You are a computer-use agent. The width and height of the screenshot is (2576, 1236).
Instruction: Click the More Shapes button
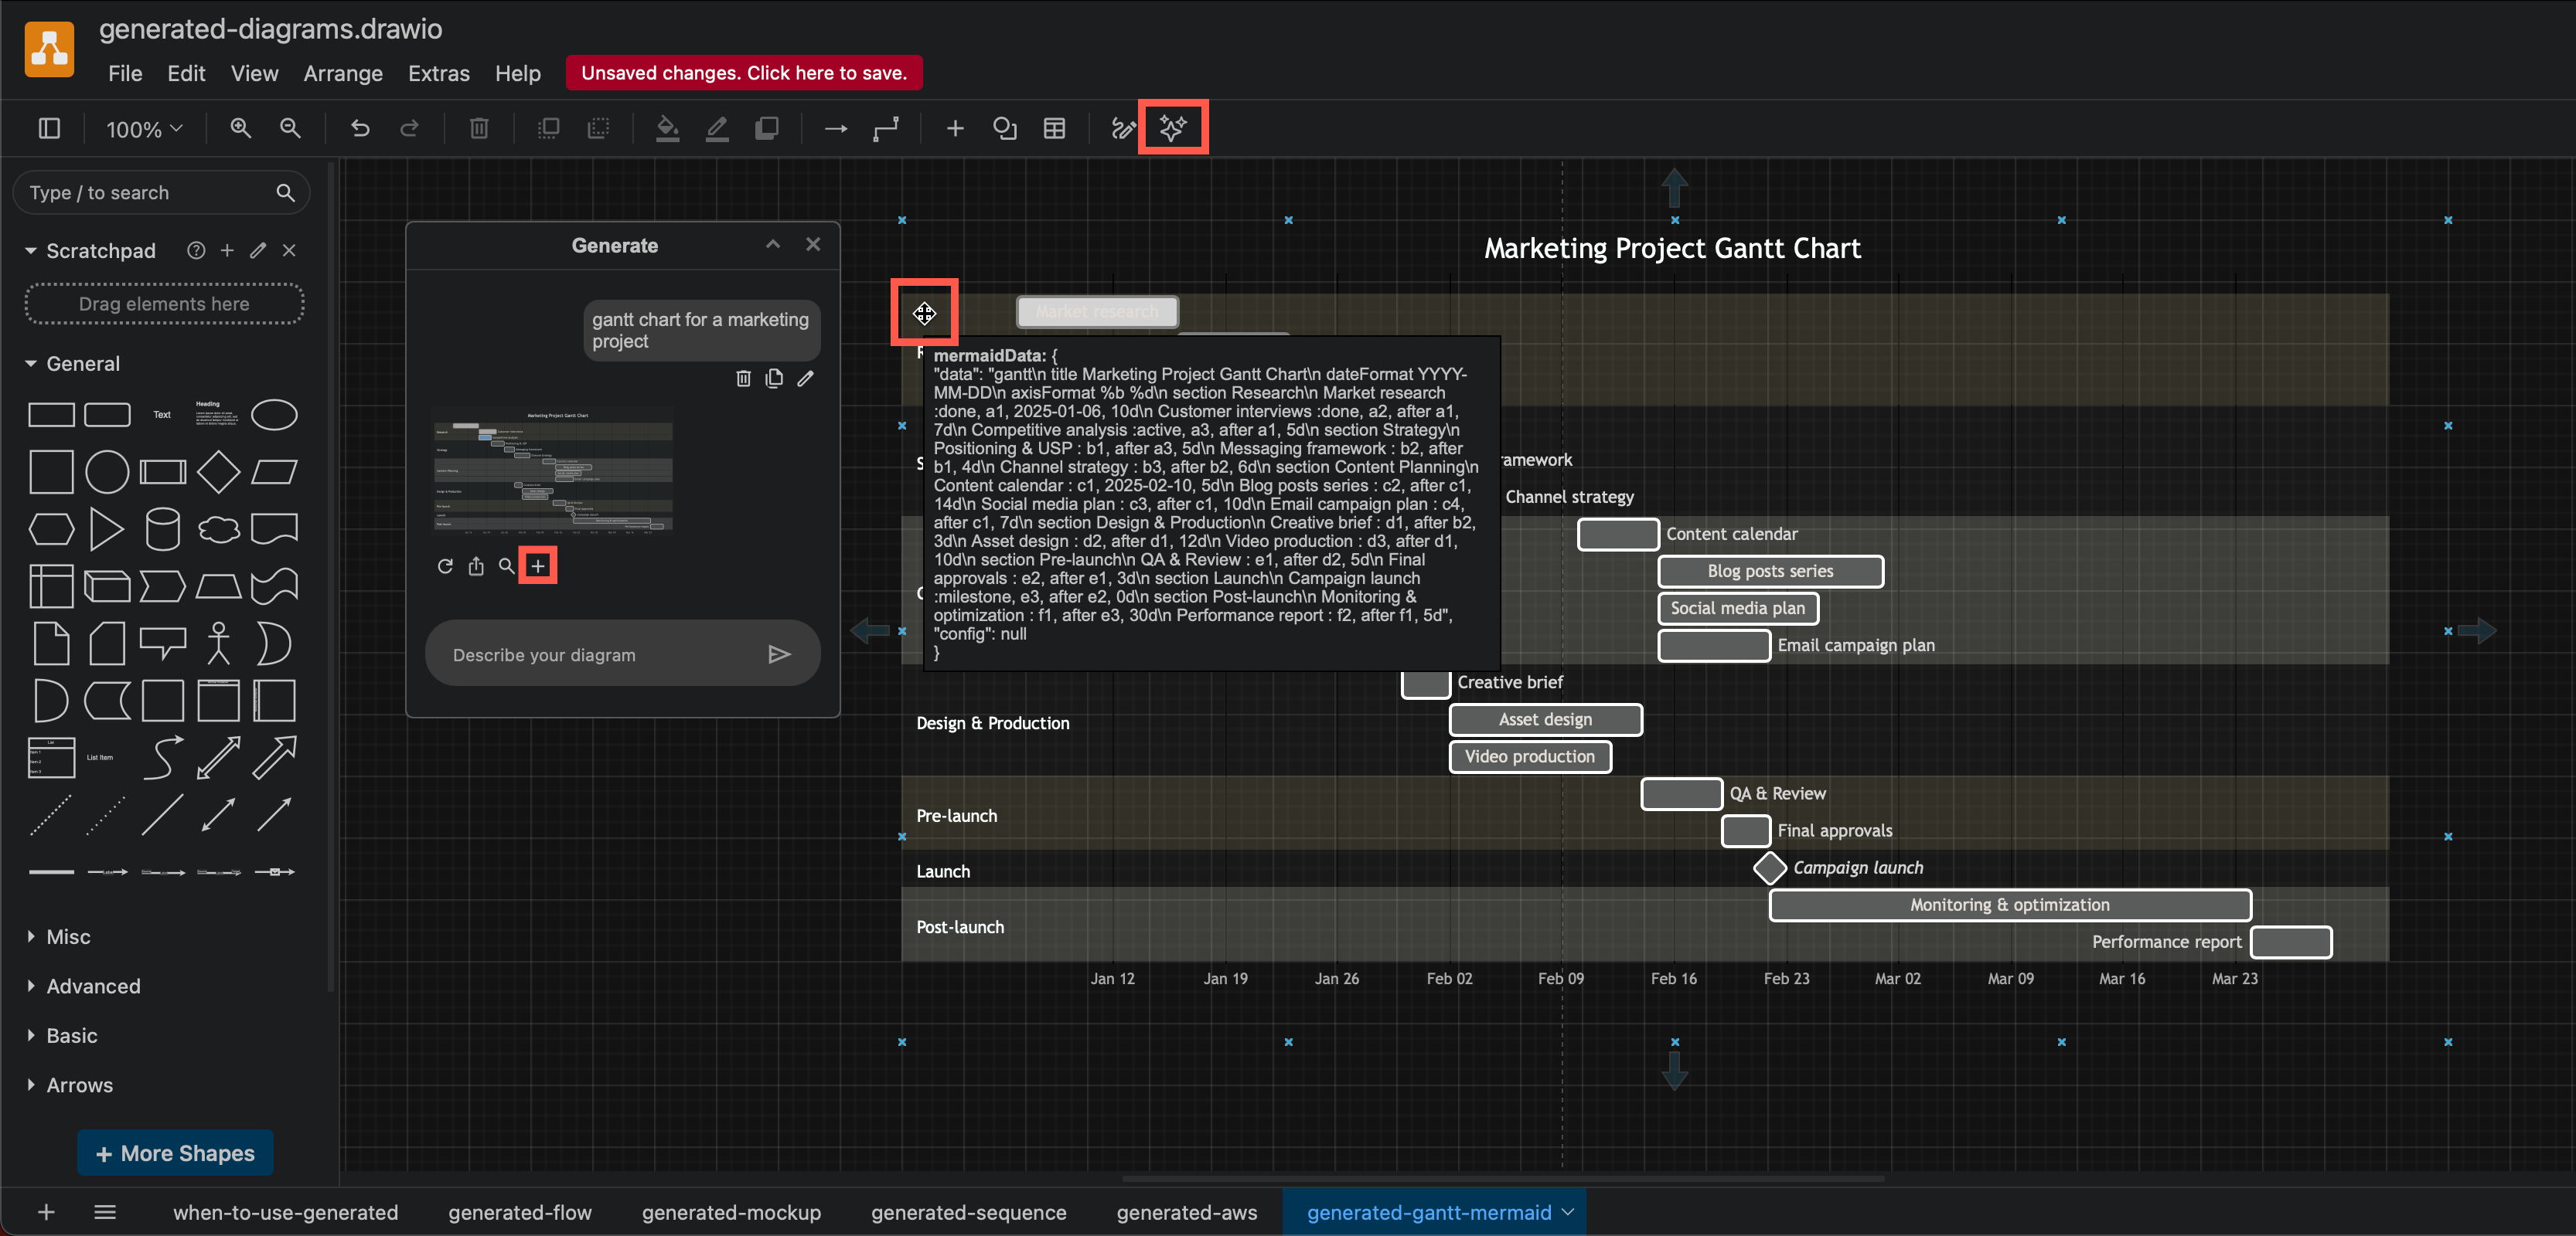[x=175, y=1152]
